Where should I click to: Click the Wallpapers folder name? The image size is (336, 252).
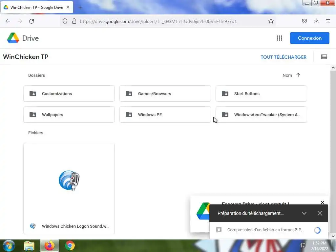(52, 115)
